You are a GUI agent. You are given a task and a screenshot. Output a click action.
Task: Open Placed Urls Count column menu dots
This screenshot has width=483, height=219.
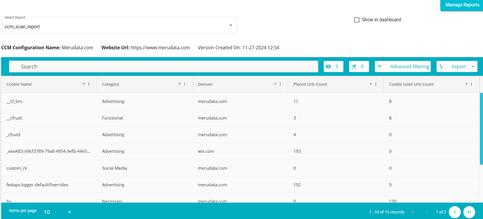click(x=376, y=84)
